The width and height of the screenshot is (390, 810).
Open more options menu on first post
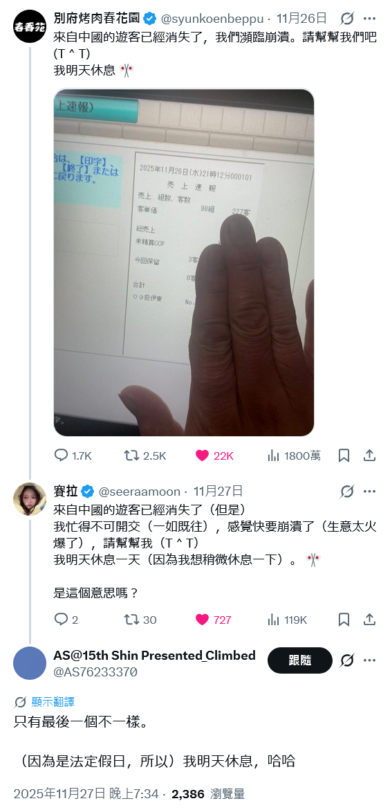click(369, 19)
